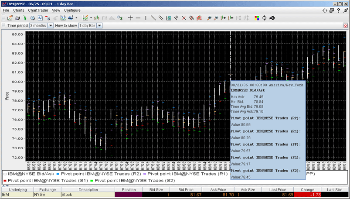Open the How to show dropdown arrow

pyautogui.click(x=99, y=25)
